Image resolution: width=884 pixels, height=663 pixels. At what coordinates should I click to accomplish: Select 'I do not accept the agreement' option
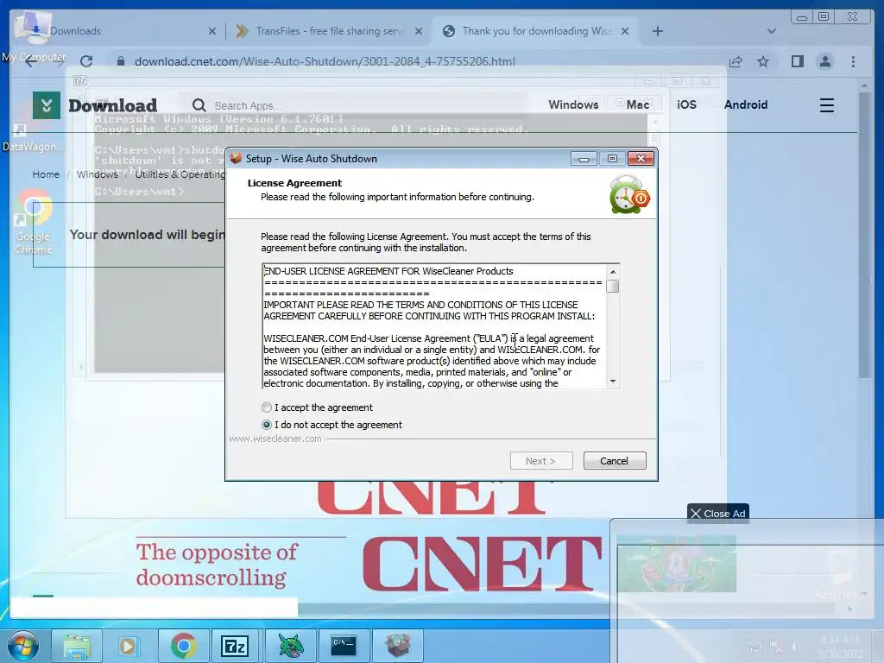[x=267, y=425]
